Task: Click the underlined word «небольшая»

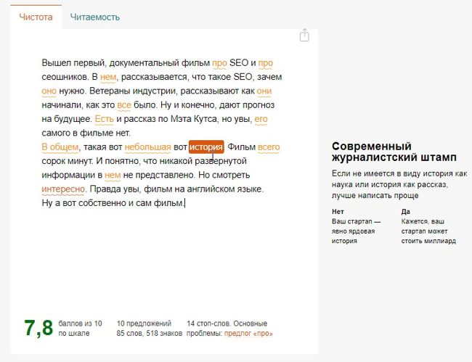Action: (x=147, y=147)
